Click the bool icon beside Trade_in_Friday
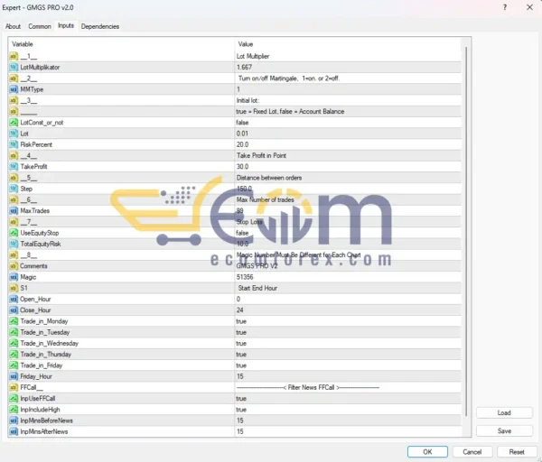 (14, 365)
